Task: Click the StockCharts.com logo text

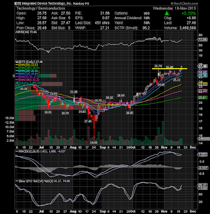Action: coord(185,3)
